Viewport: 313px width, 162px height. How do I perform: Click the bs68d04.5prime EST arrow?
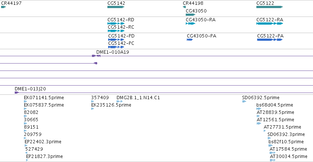259,109
